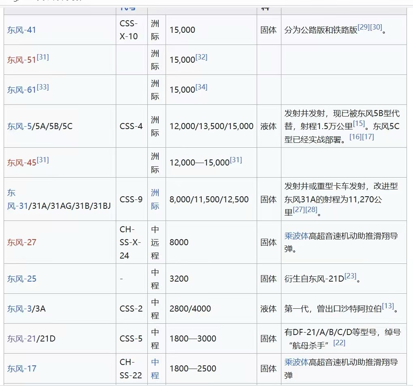Click the red 东风-51 link
This screenshot has width=413, height=386.
click(x=21, y=60)
